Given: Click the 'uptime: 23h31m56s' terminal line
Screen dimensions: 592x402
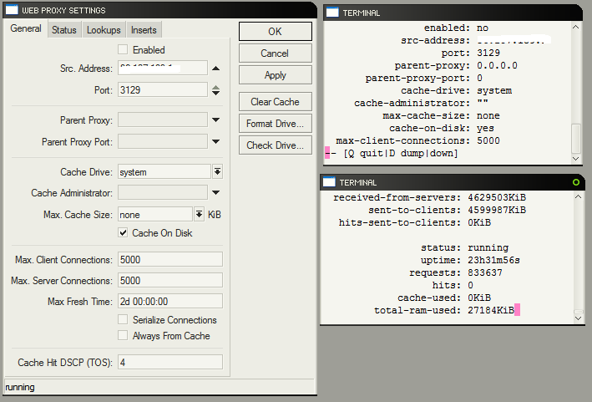Looking at the screenshot, I should coord(470,260).
